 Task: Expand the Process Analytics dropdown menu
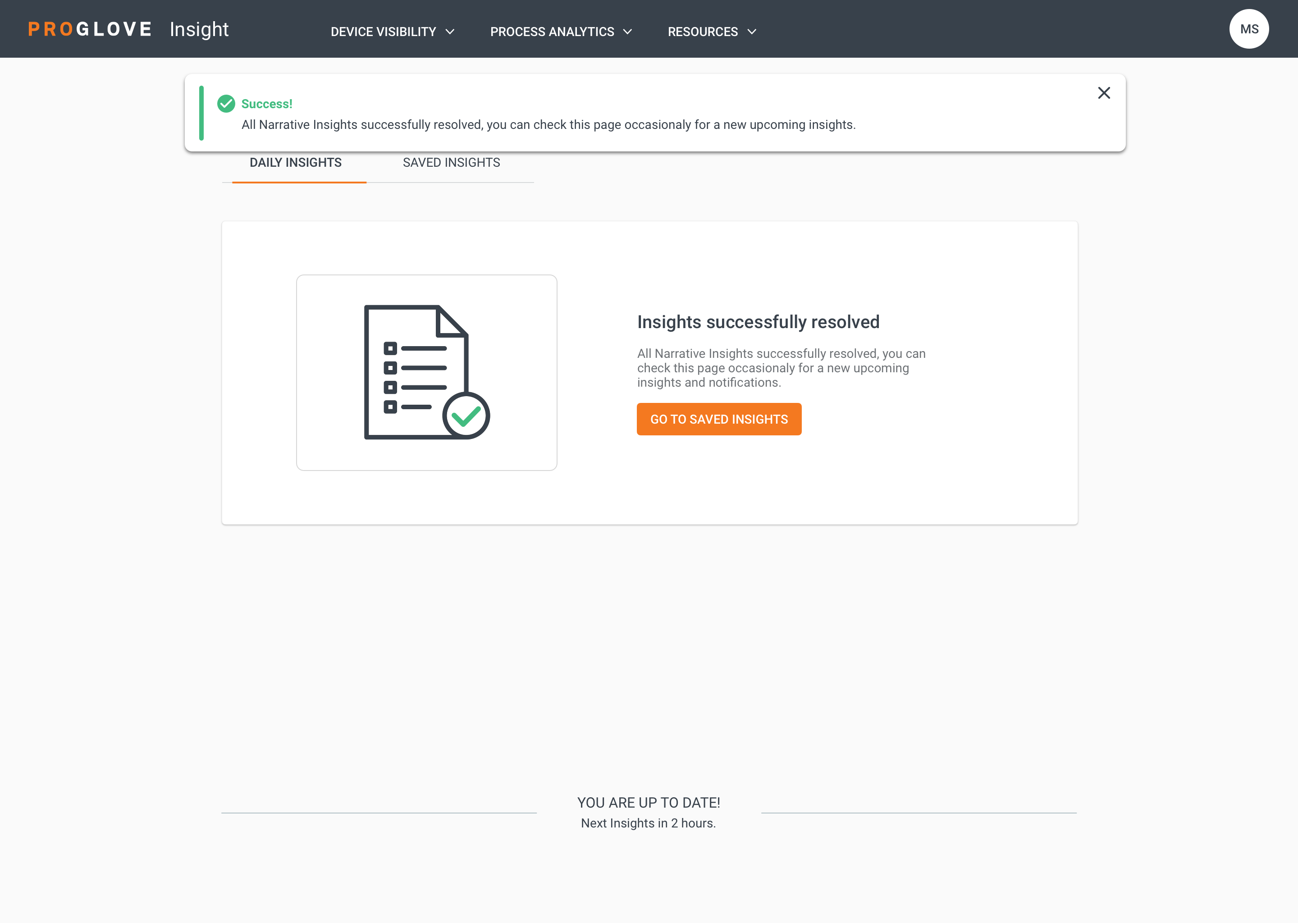pos(561,31)
